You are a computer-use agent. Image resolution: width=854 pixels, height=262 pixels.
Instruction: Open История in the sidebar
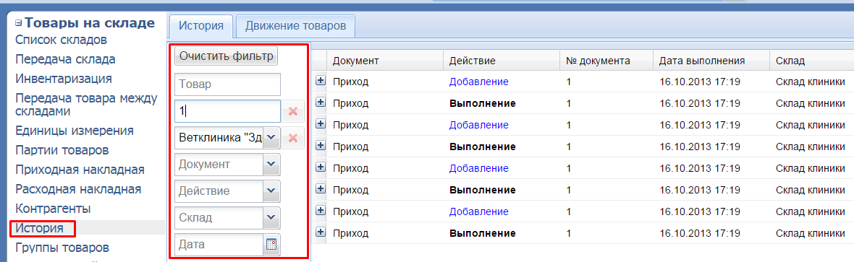point(39,228)
